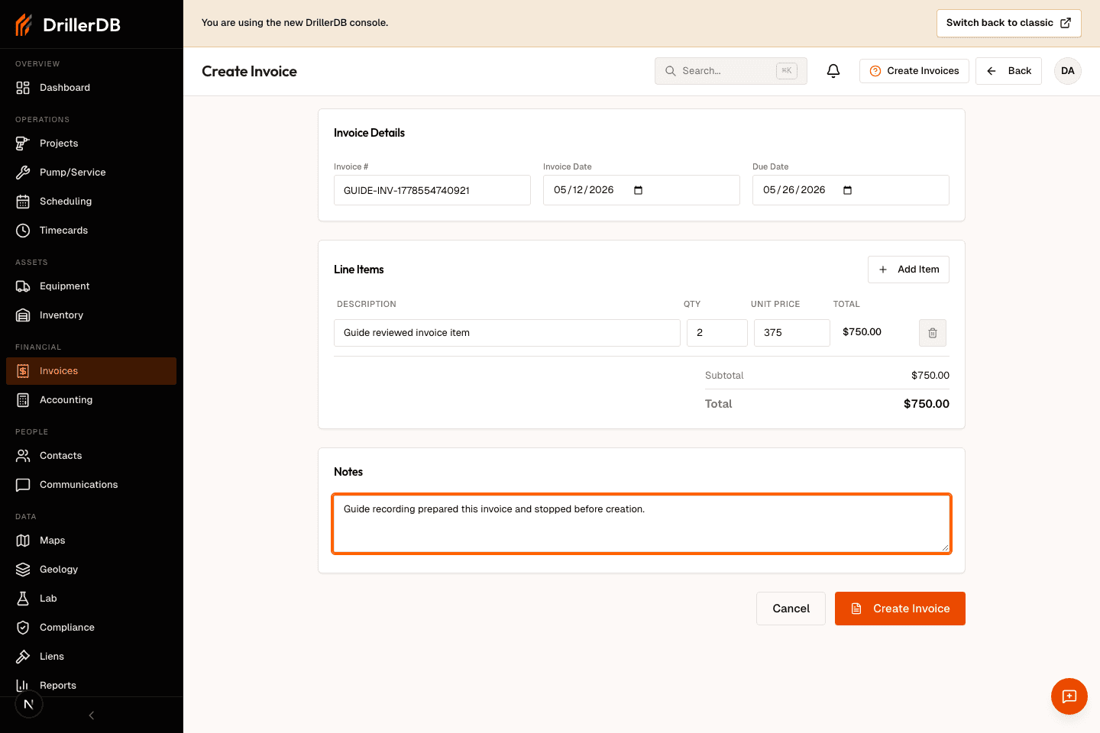
Task: Click the Scheduling calendar icon
Action: (23, 202)
